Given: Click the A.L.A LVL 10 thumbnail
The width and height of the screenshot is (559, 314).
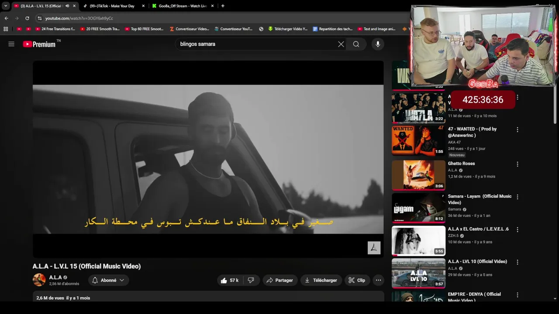Looking at the screenshot, I should 418,273.
